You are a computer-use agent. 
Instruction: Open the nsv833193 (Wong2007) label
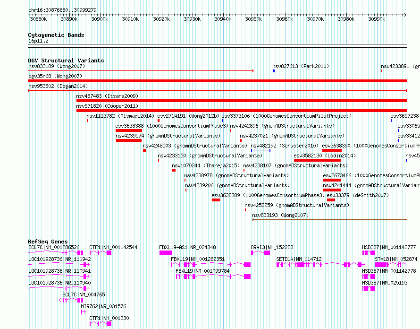point(280,215)
